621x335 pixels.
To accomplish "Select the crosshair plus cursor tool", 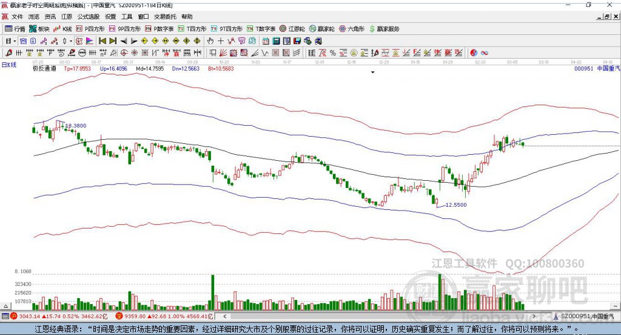I will pos(221,41).
